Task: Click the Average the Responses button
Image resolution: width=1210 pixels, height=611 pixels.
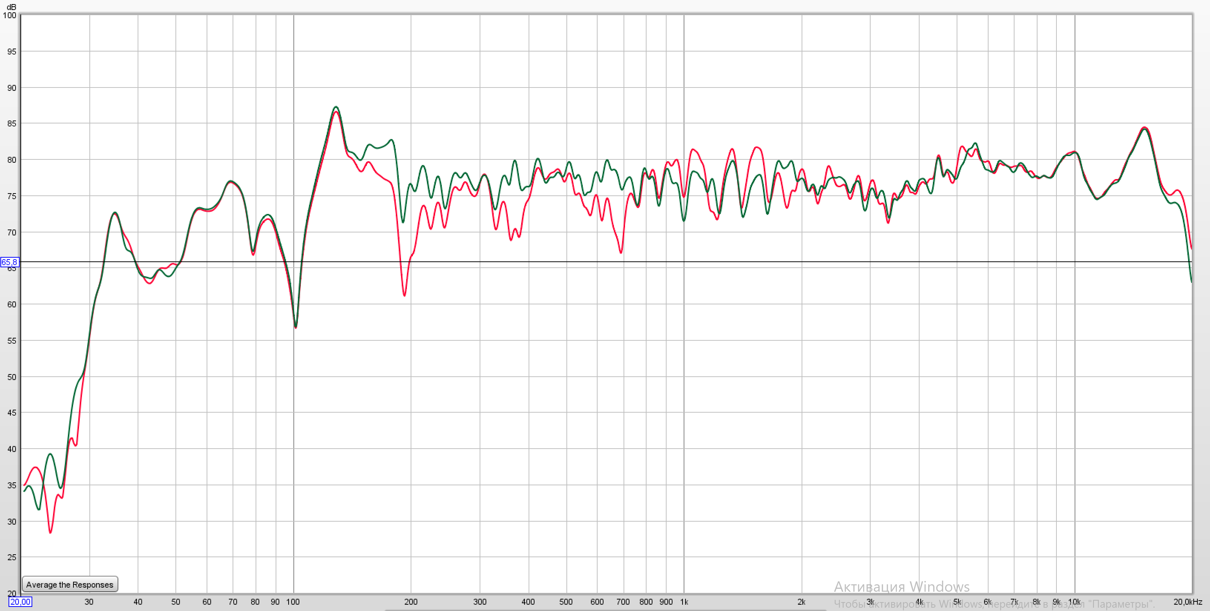Action: 69,584
